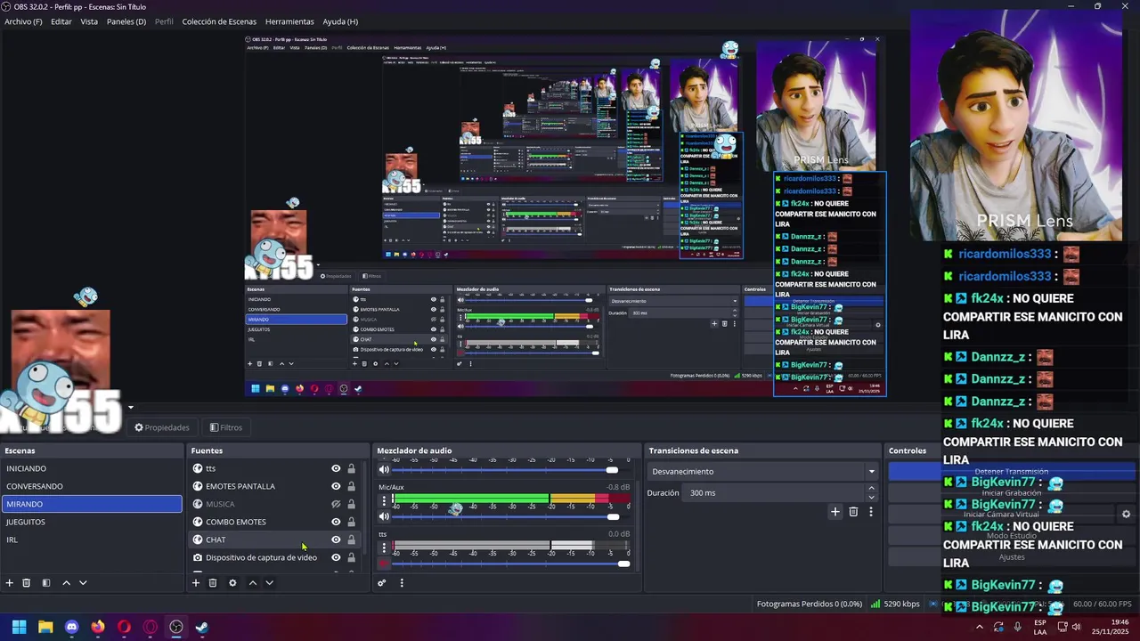This screenshot has width=1140, height=641.
Task: Open Firefox from taskbar
Action: [x=98, y=627]
